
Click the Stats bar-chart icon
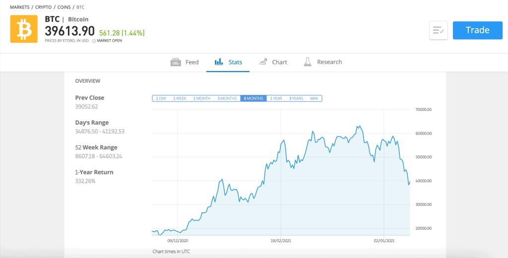[219, 62]
